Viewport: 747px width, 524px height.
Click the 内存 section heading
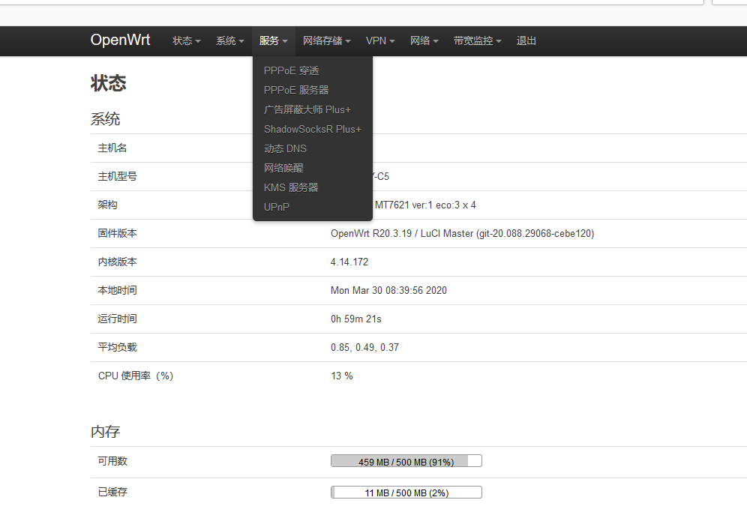pyautogui.click(x=105, y=432)
